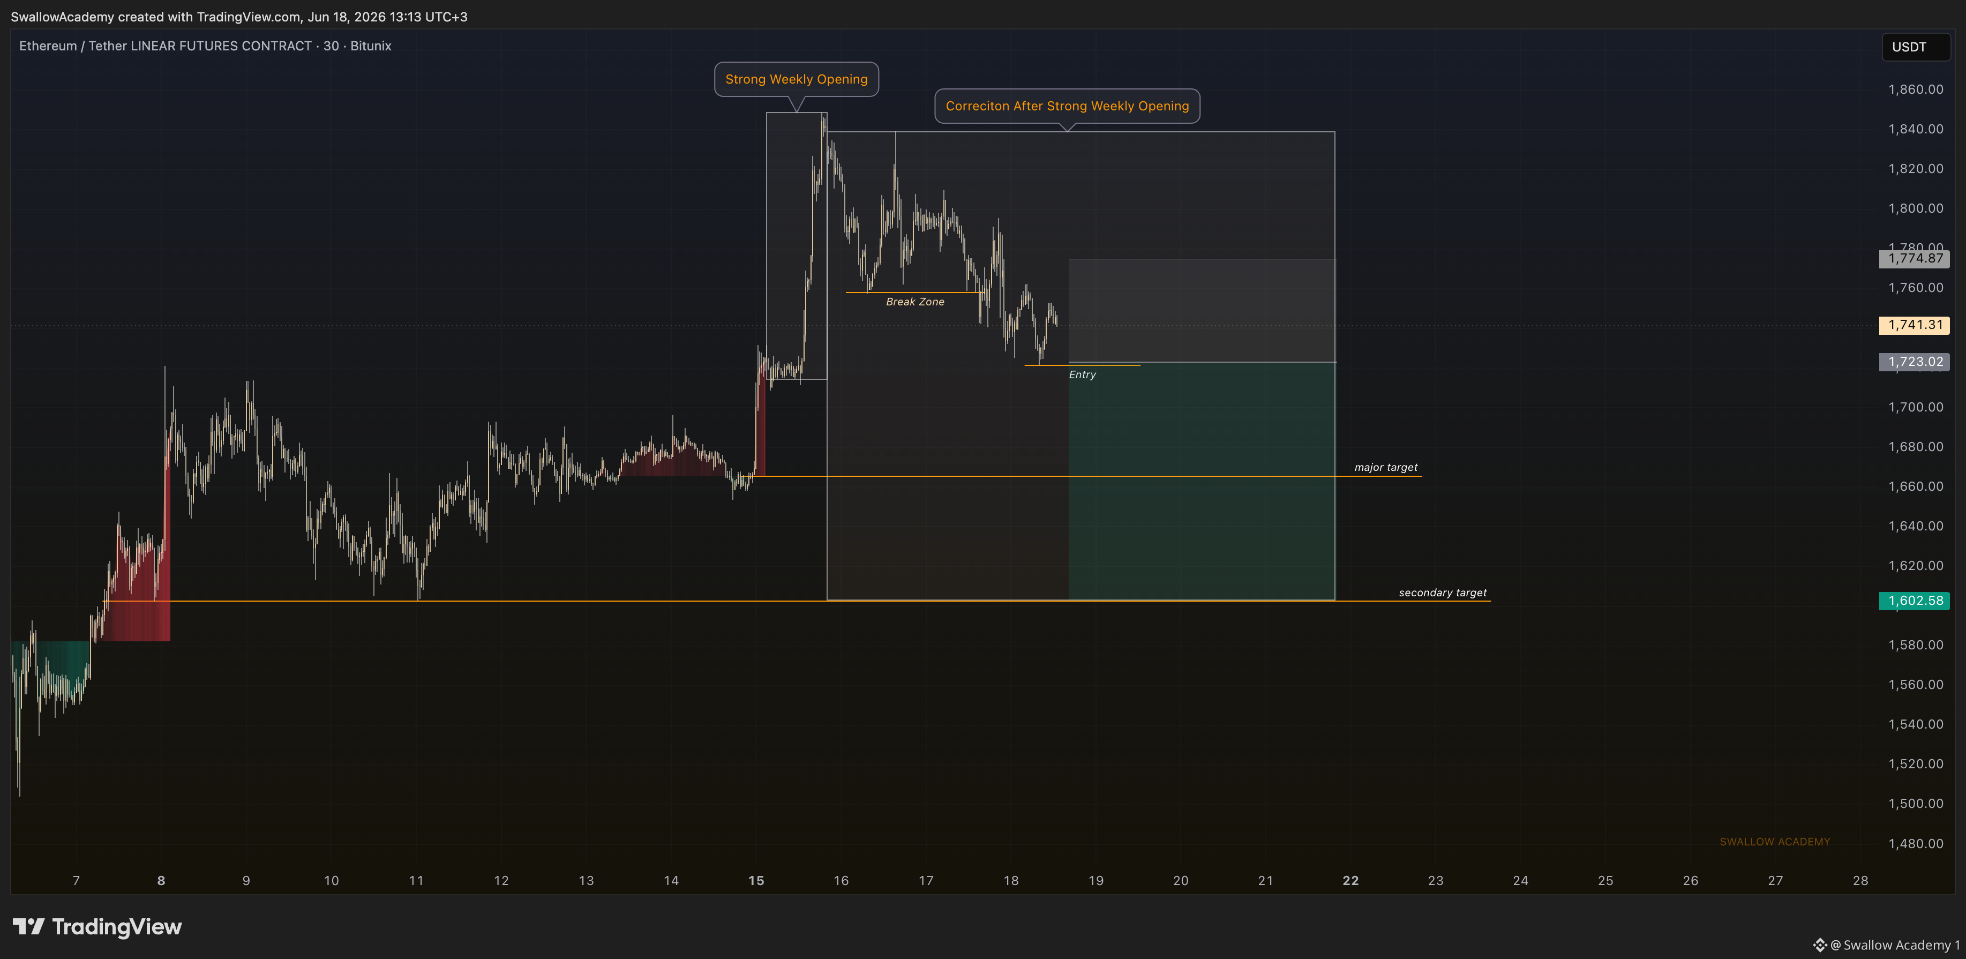Click date 14 on the time axis
Image resolution: width=1966 pixels, height=959 pixels.
[x=671, y=881]
